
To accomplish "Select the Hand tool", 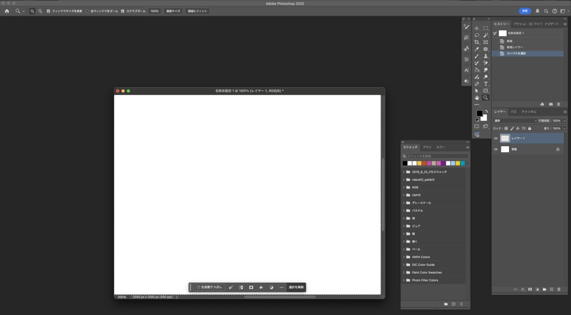I will (x=477, y=98).
